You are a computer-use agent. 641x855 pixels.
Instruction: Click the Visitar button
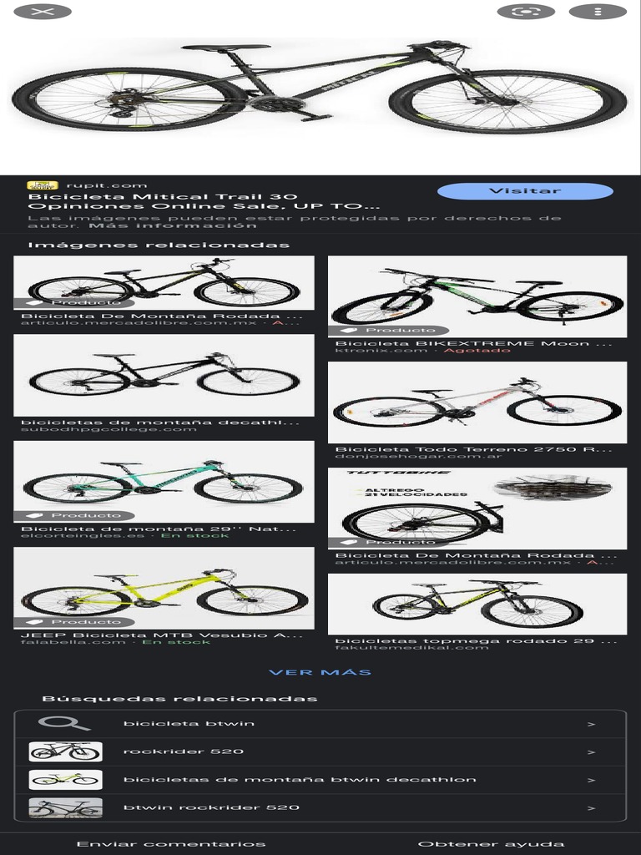click(x=525, y=191)
